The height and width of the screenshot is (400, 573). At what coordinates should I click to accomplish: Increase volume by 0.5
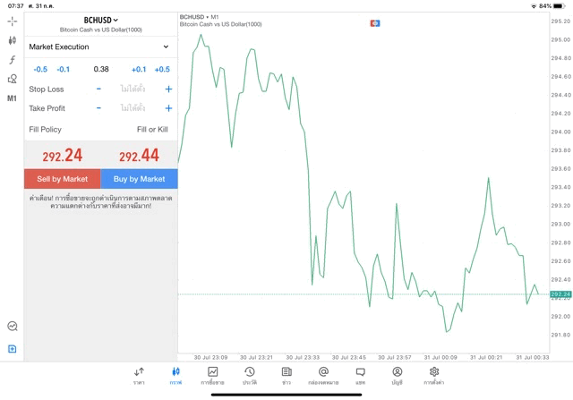point(162,70)
